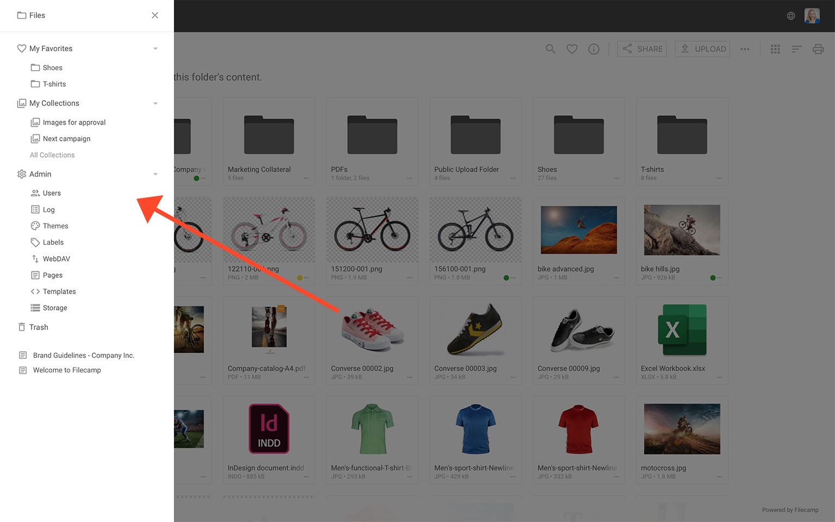Open the sort order icon
This screenshot has width=835, height=522.
[x=797, y=49]
